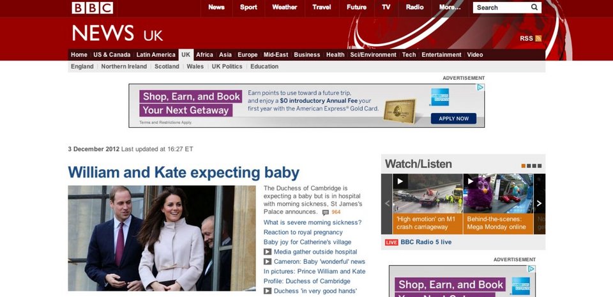This screenshot has height=297, width=613.
Task: Open the orange RSS feed icon
Action: [x=538, y=38]
